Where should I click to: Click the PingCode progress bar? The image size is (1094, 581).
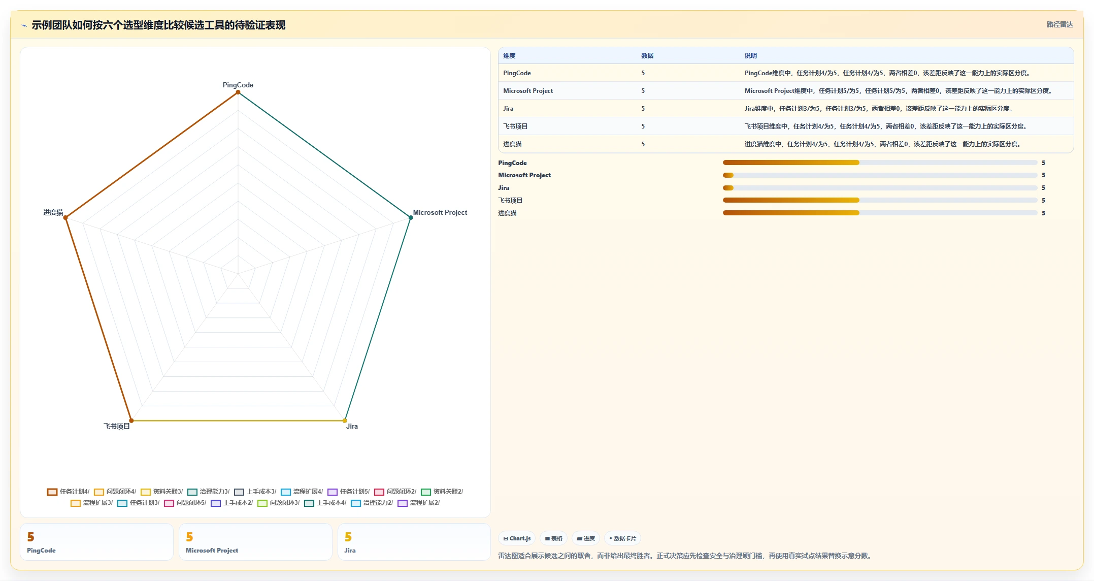pyautogui.click(x=880, y=163)
